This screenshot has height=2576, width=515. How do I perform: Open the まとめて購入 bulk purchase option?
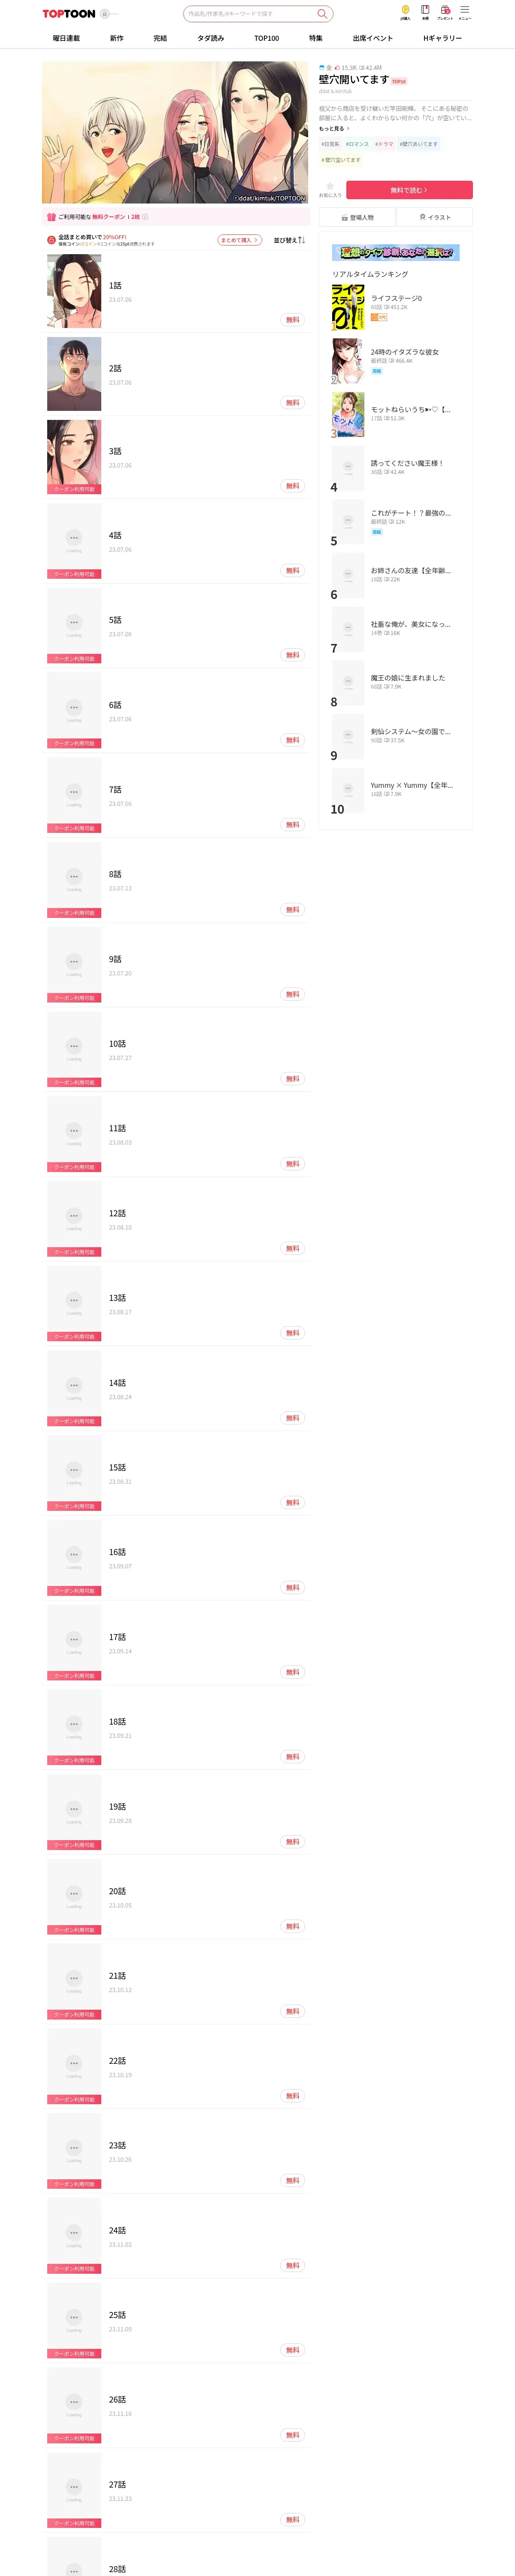[239, 240]
